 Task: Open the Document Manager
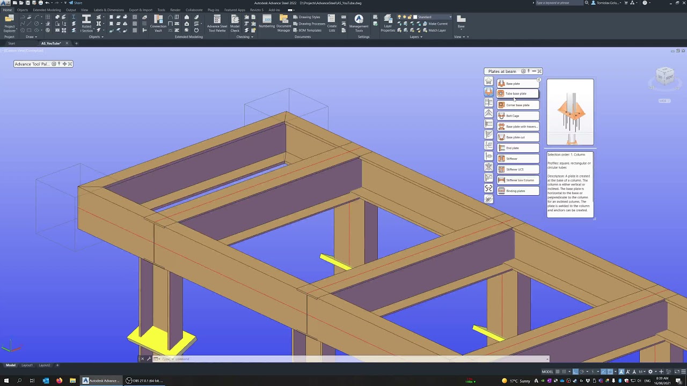[x=284, y=24]
